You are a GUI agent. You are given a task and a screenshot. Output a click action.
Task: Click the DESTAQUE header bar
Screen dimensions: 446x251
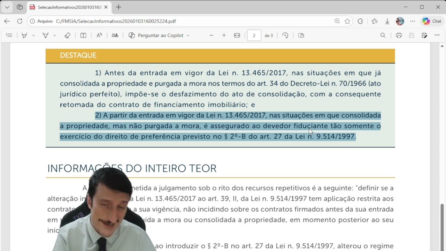[x=220, y=55]
